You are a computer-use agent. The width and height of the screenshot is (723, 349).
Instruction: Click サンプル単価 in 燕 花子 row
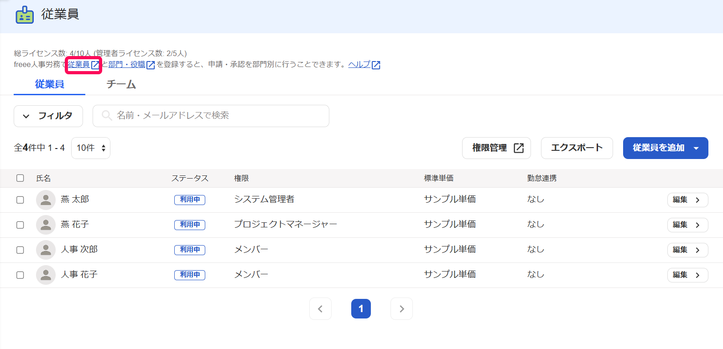450,225
